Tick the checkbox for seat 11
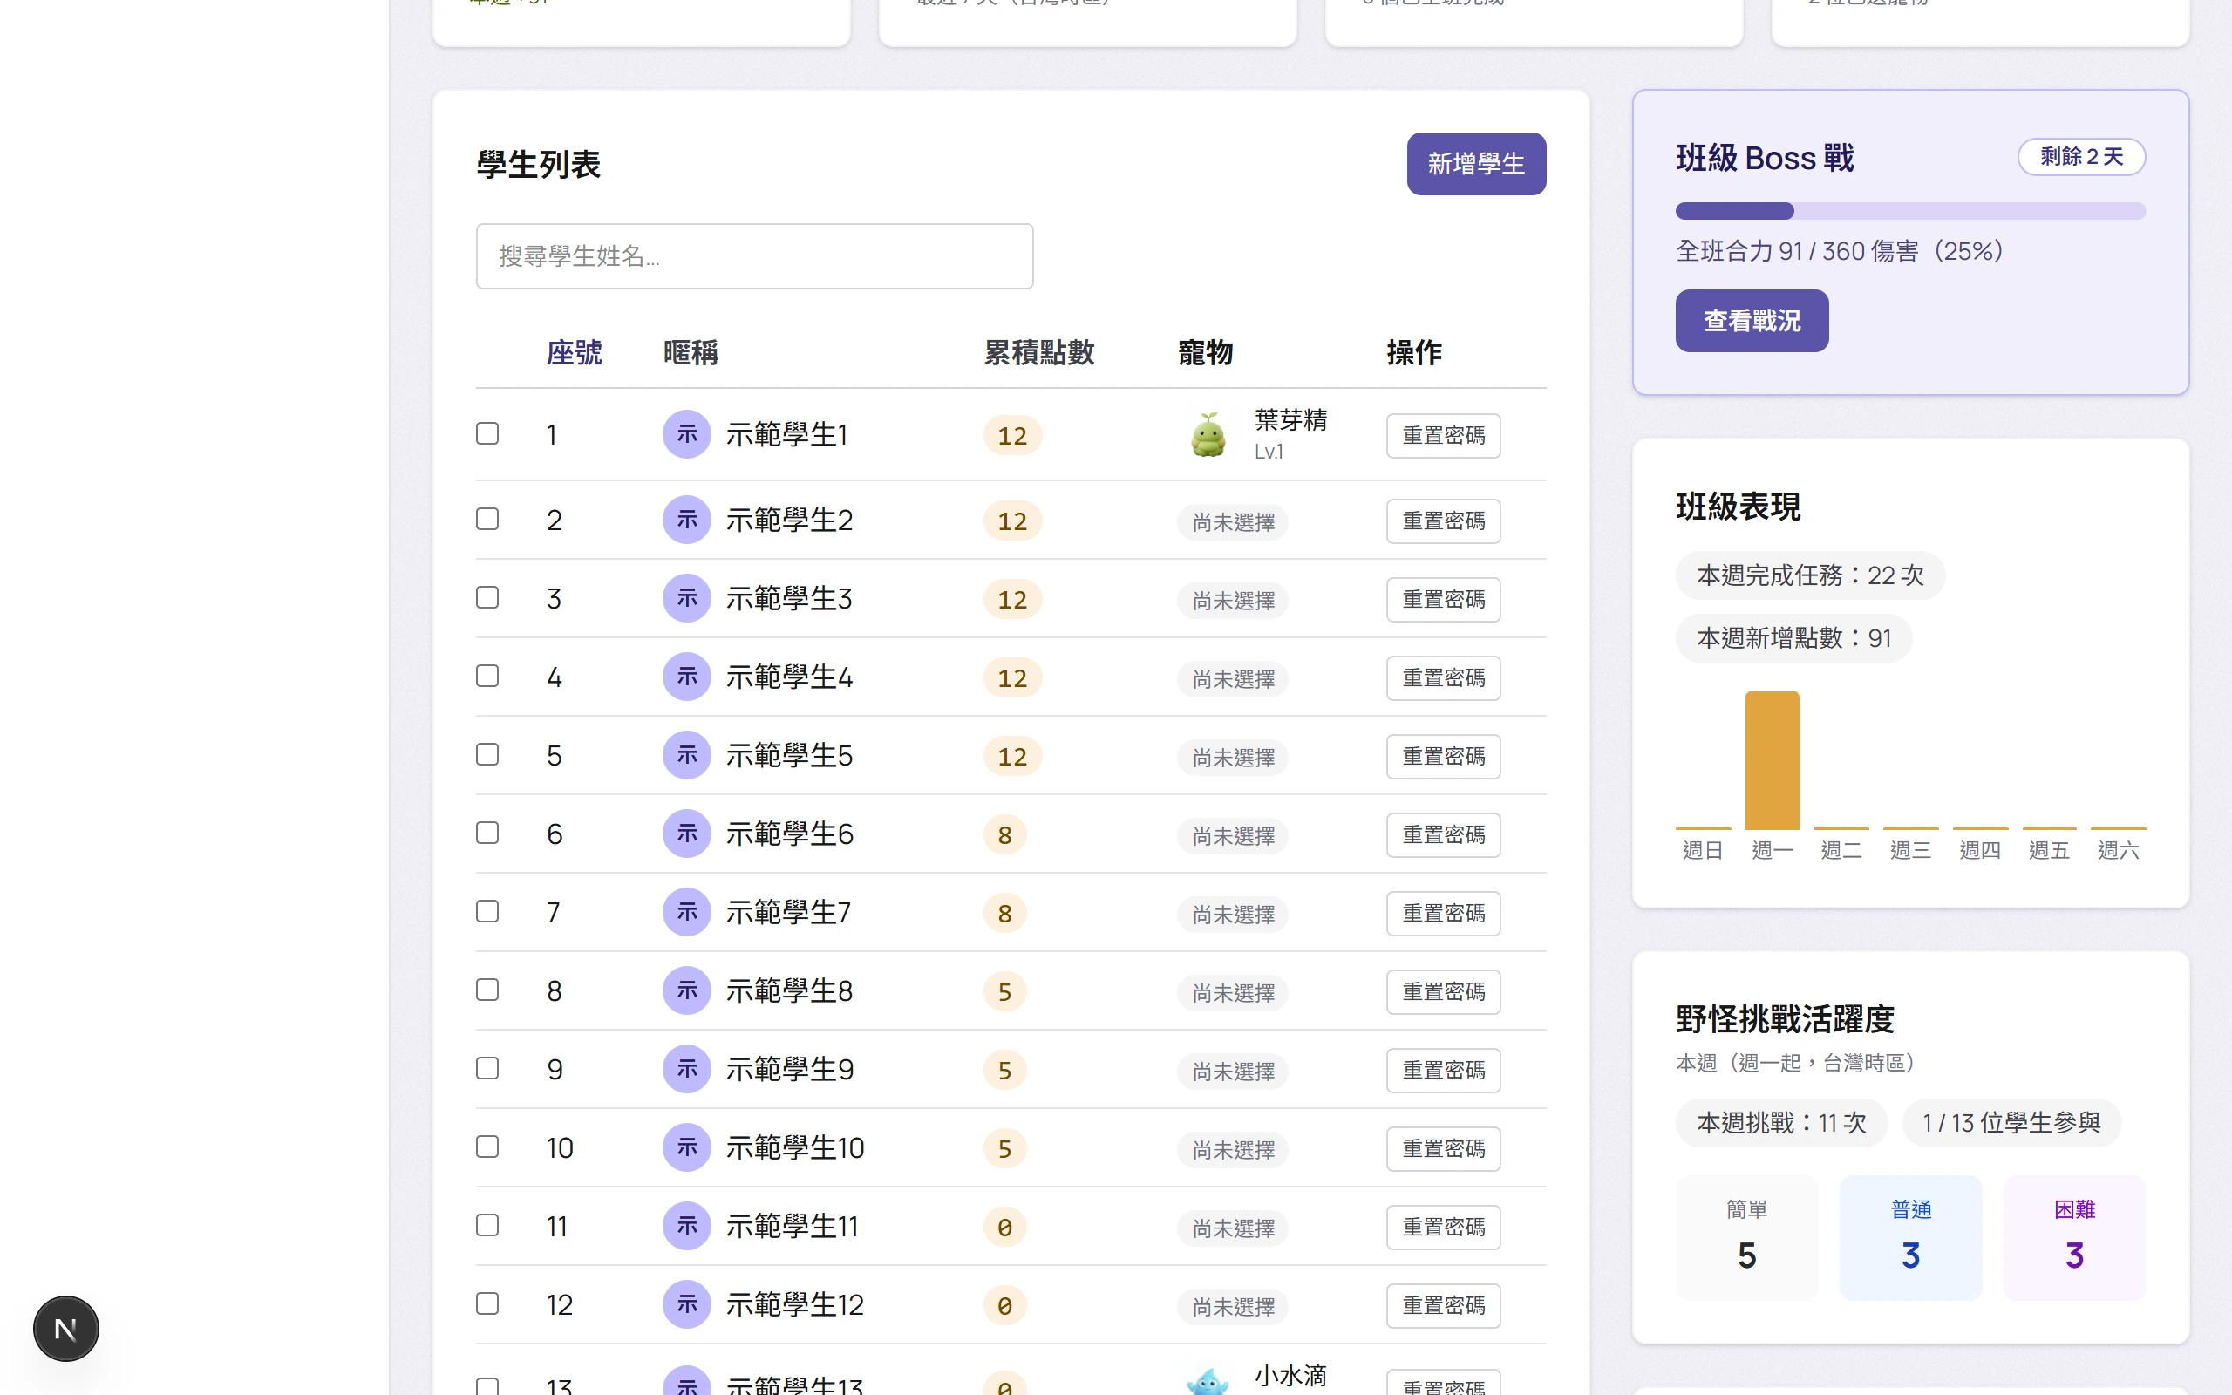Screen dimensions: 2232x1395 point(487,1224)
